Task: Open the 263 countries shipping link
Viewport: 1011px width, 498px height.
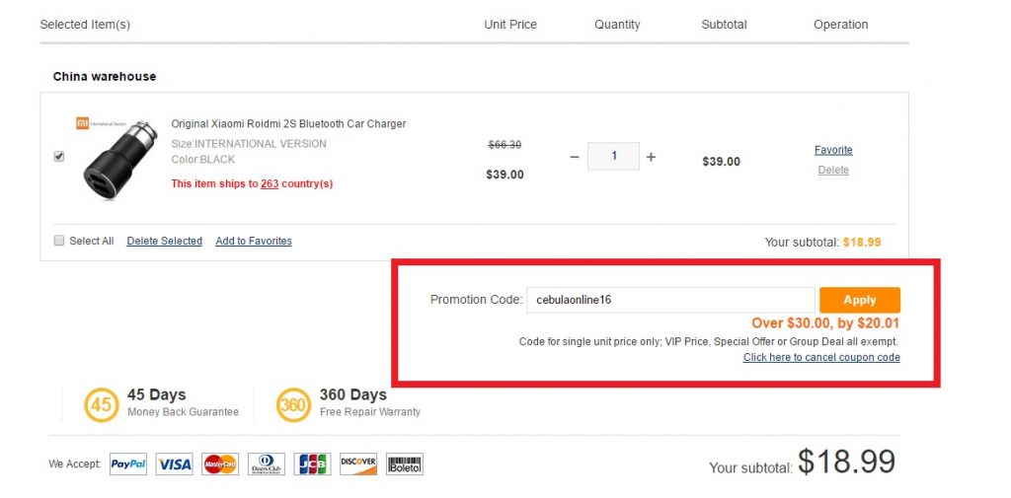Action: pyautogui.click(x=270, y=183)
